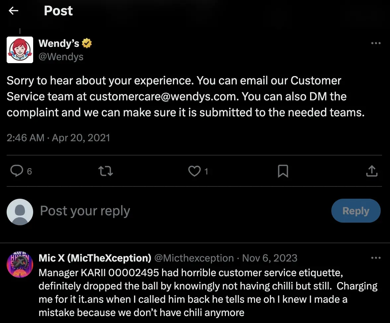Click the share post icon
The height and width of the screenshot is (323, 390).
pyautogui.click(x=372, y=171)
